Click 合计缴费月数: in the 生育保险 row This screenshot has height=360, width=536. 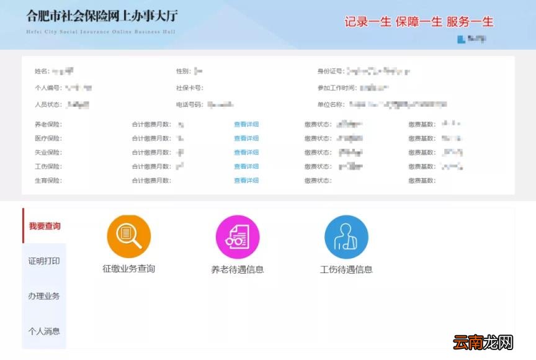[151, 181]
